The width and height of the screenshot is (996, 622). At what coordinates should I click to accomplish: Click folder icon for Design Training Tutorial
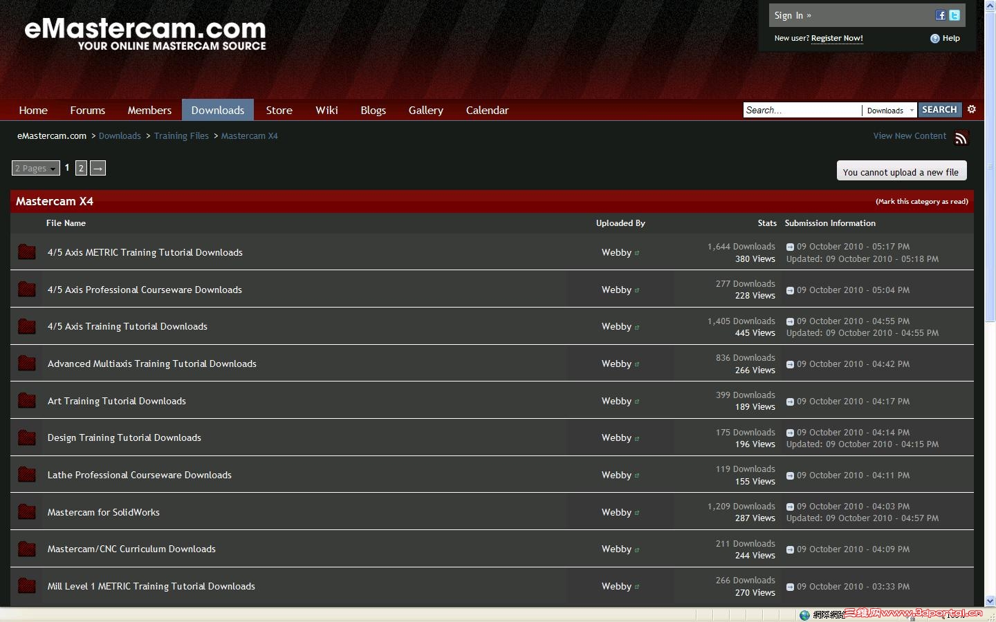point(27,437)
